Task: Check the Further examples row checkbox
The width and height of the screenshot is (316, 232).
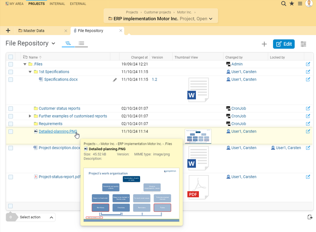Action: [11, 116]
